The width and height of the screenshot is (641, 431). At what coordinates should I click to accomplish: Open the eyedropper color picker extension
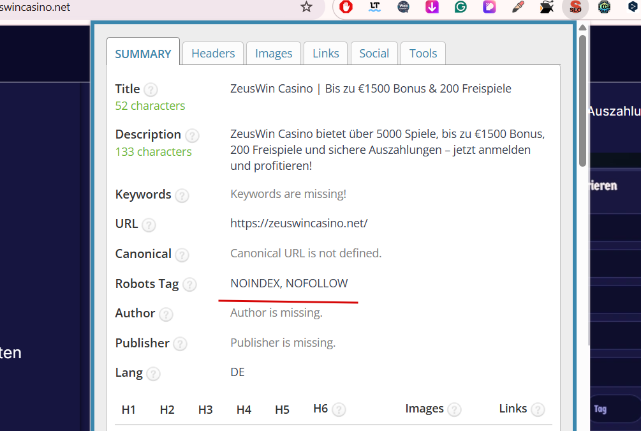(518, 7)
